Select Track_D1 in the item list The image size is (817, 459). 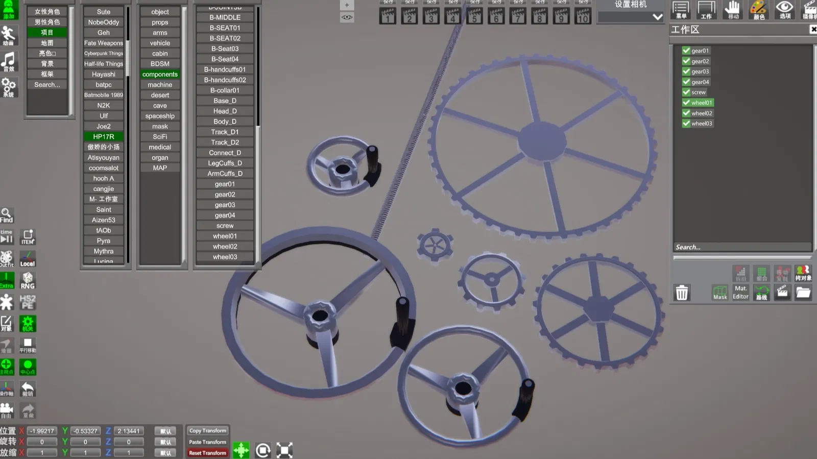click(225, 132)
